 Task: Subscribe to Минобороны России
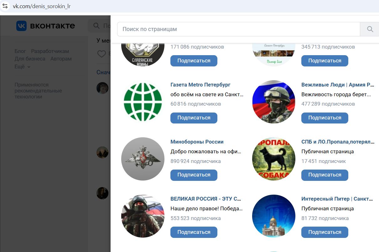click(x=194, y=175)
